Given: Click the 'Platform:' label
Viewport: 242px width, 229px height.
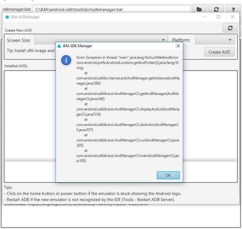Looking at the screenshot, I should pyautogui.click(x=181, y=40).
